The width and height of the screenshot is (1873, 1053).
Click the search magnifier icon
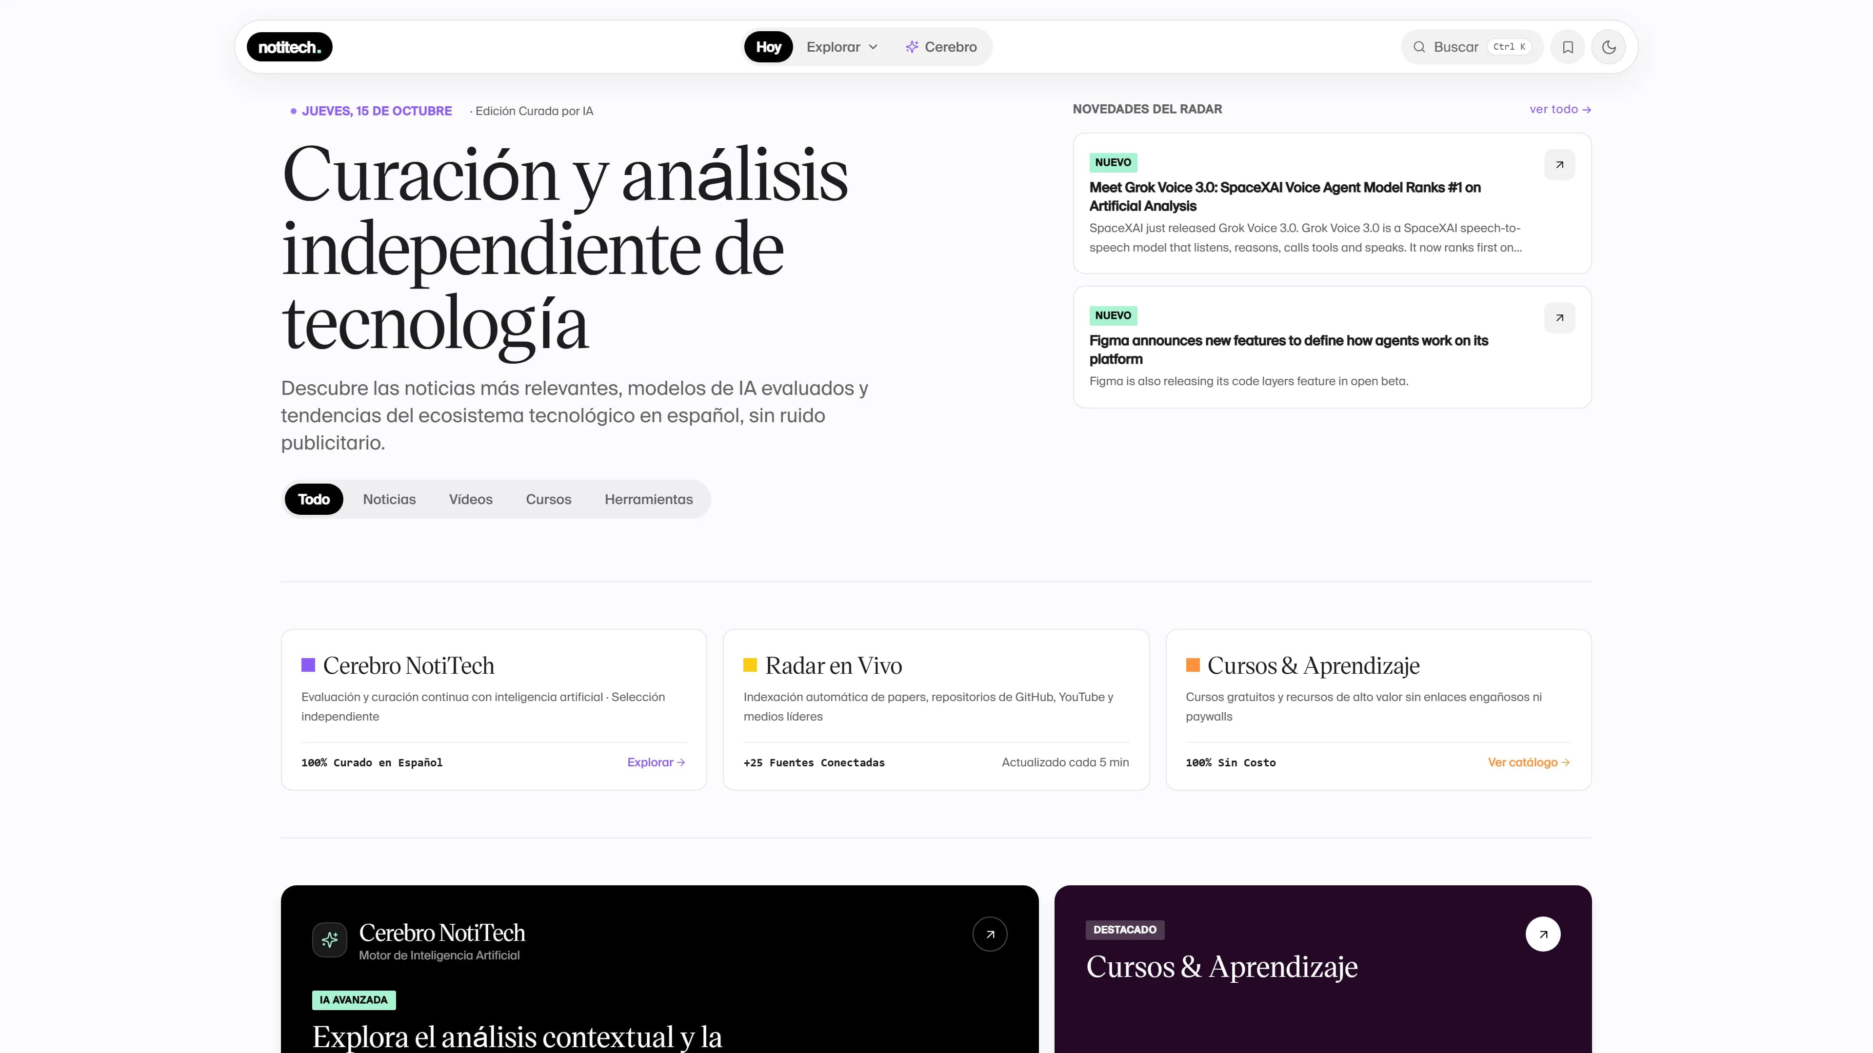click(x=1418, y=47)
